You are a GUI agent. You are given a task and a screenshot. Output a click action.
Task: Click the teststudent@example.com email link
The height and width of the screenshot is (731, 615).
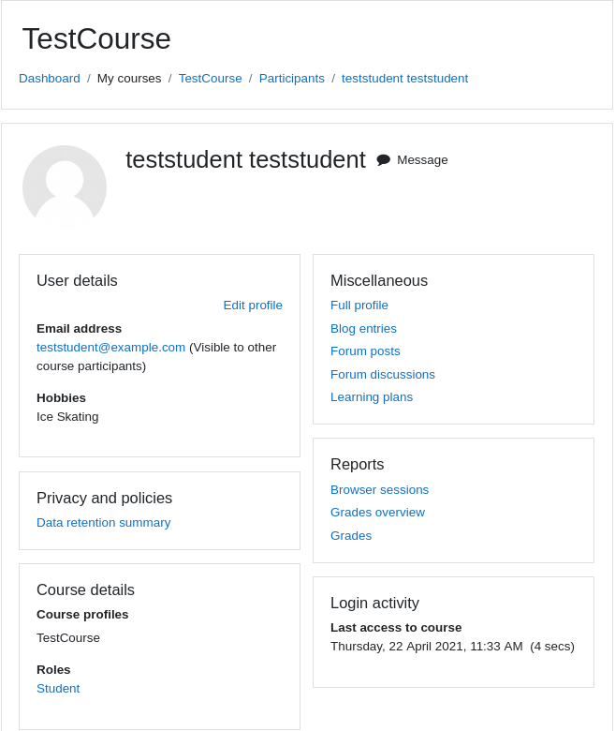pos(110,348)
